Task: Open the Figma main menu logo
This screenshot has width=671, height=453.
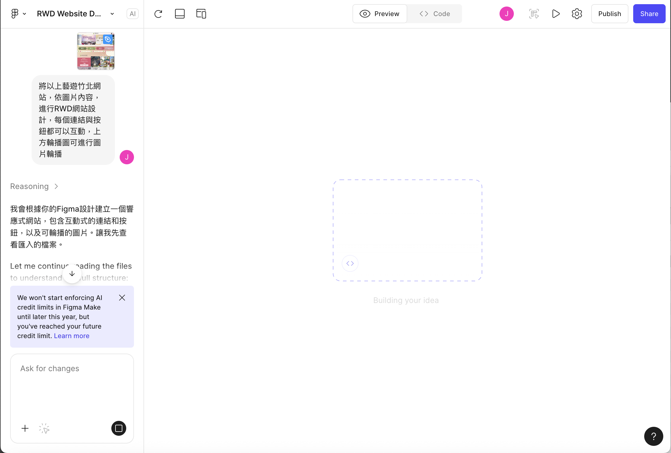Action: [15, 14]
